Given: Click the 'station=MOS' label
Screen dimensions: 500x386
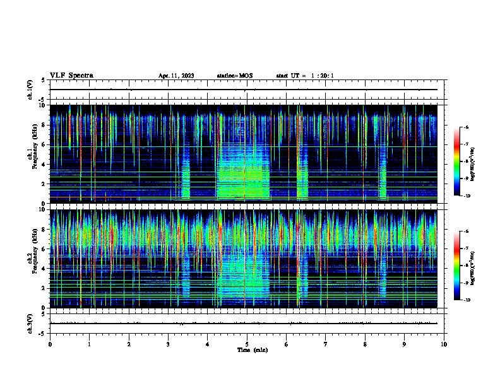Looking at the screenshot, I should pyautogui.click(x=235, y=76).
